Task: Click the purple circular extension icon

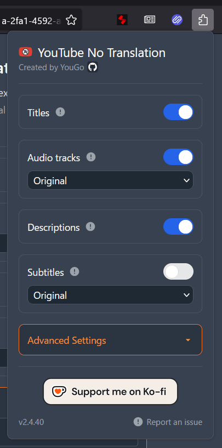Action: tap(177, 20)
